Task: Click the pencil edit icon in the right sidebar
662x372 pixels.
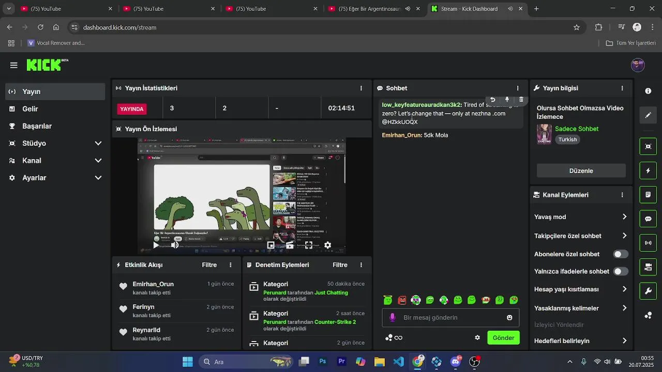Action: (x=648, y=115)
